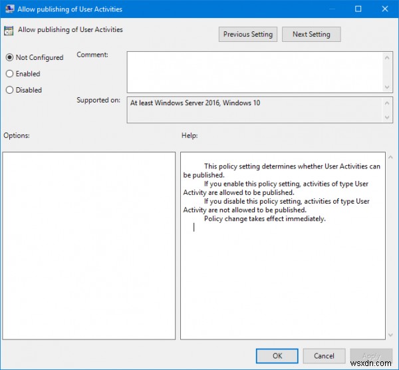Click 'At least Windows Server 2016, Windows 10'

(x=195, y=103)
